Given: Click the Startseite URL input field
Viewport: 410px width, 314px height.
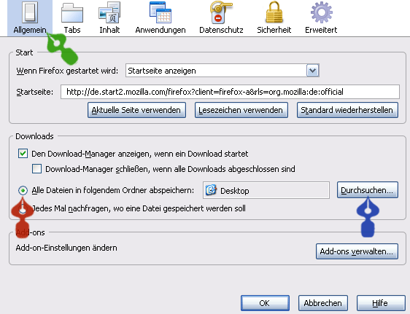Looking at the screenshot, I should pos(230,92).
